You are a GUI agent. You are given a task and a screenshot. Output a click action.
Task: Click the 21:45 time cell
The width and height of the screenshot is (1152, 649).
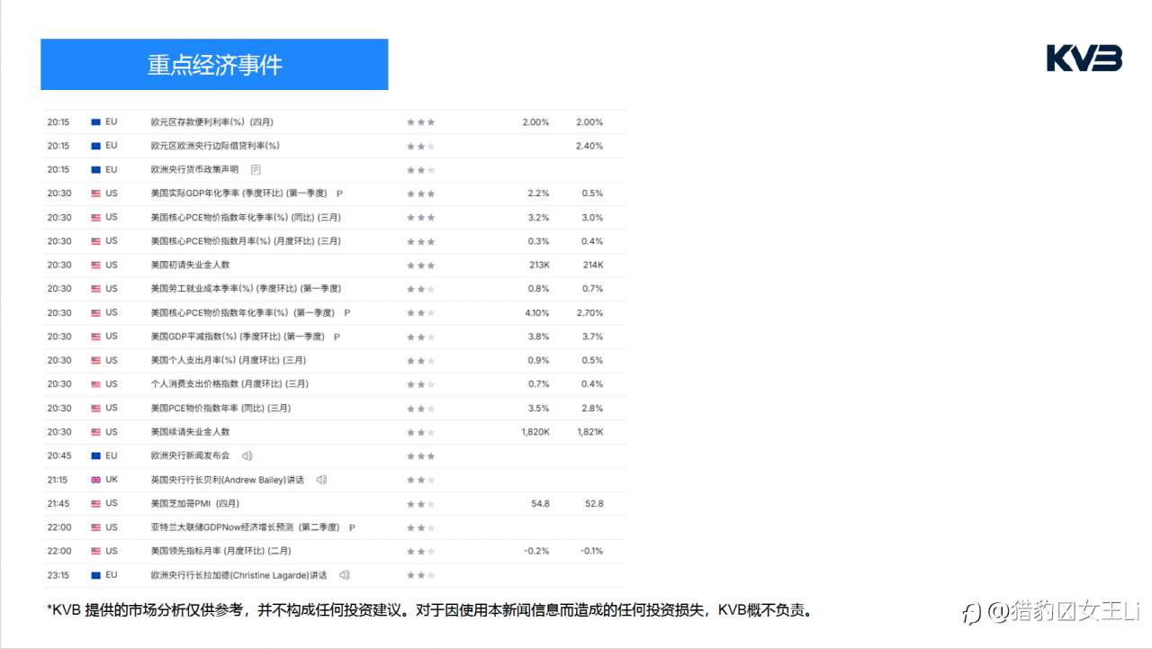tap(58, 503)
